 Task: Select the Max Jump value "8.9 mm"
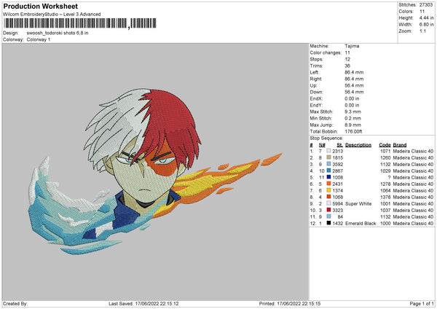point(353,125)
